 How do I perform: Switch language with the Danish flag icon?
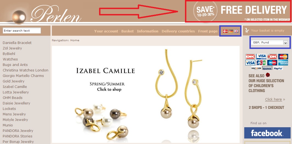click(225, 31)
